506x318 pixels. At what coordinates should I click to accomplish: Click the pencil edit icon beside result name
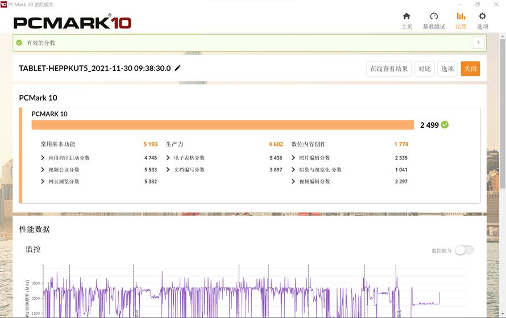(x=177, y=68)
